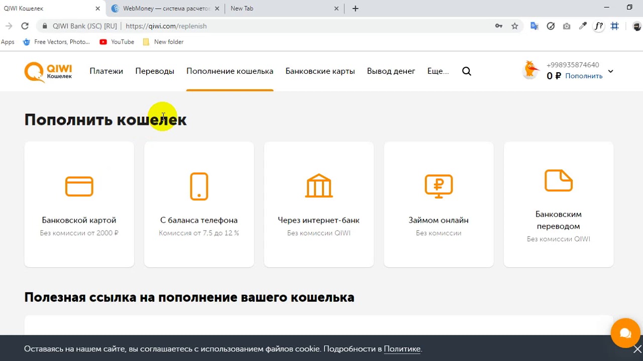Click the circular slash extension icon
The width and height of the screenshot is (643, 361).
coord(551,26)
